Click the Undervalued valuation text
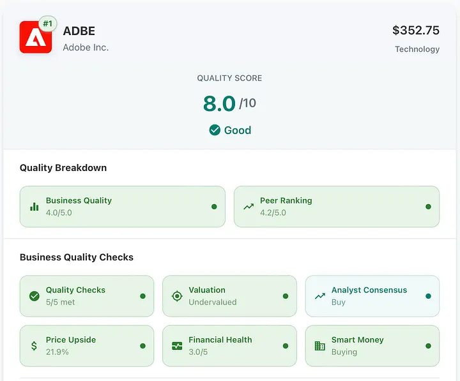This screenshot has height=381, width=460. (213, 302)
